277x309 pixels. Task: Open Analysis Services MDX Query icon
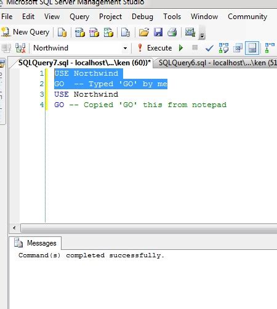(80, 32)
